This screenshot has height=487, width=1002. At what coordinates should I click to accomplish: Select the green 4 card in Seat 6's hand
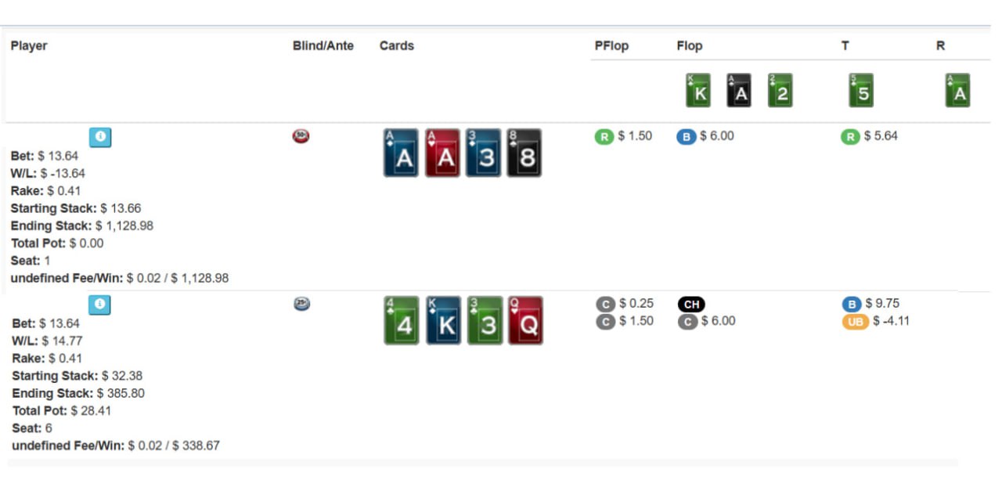coord(402,320)
